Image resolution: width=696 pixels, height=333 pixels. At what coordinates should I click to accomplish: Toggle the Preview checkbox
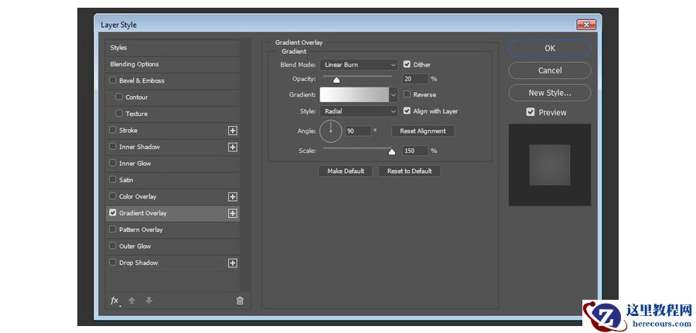[531, 112]
